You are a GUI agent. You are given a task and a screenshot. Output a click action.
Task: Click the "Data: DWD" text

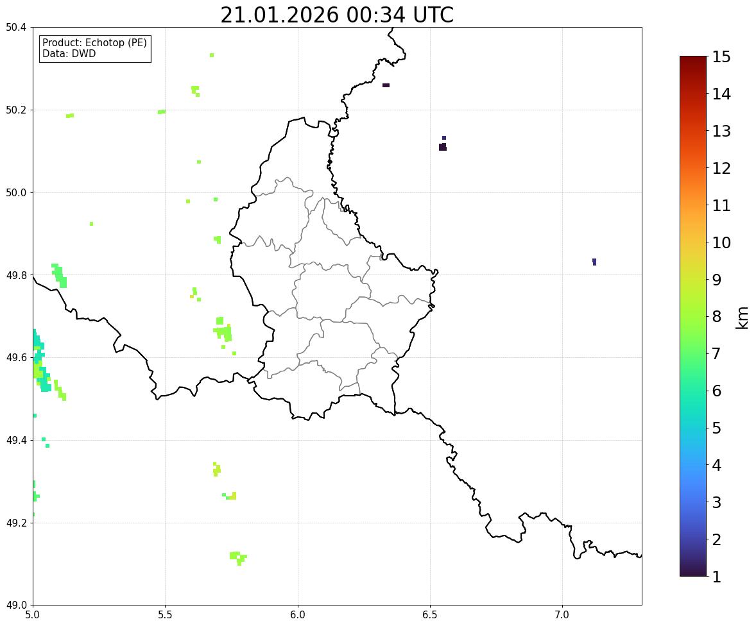(x=69, y=53)
